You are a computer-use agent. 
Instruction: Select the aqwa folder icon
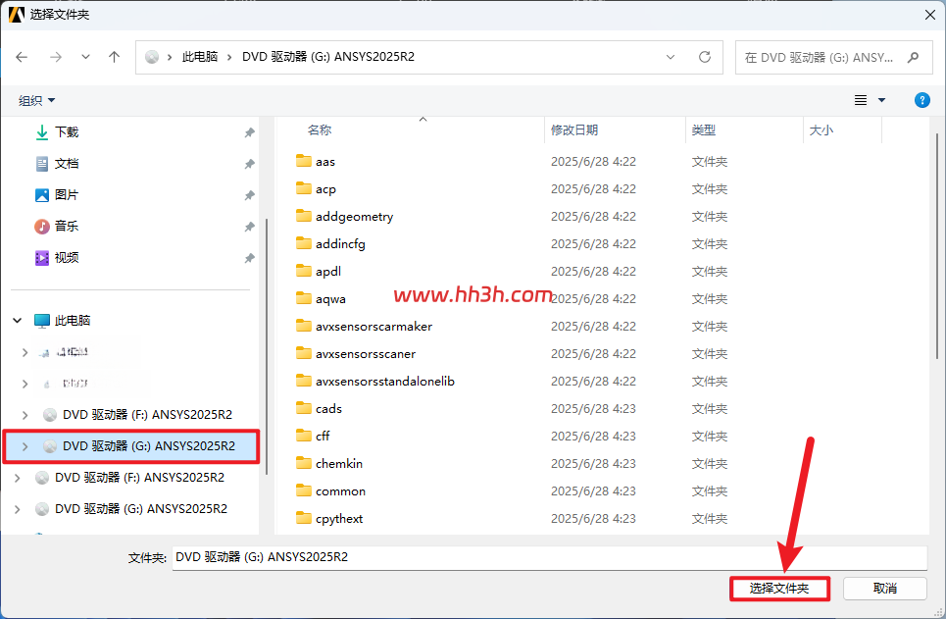point(304,298)
